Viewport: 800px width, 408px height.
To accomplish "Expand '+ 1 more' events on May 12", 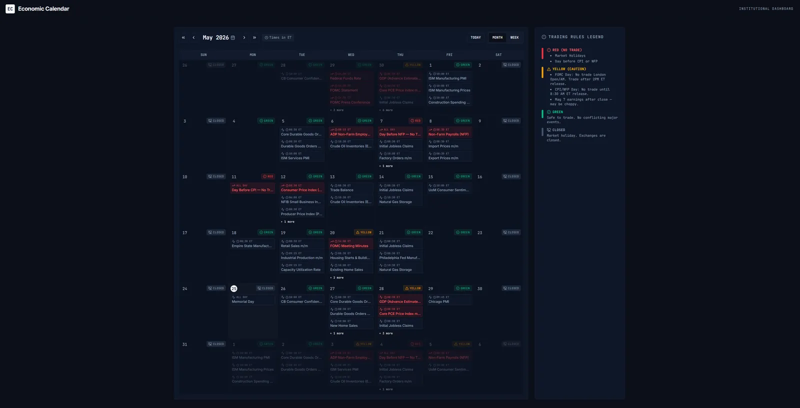I will point(287,222).
